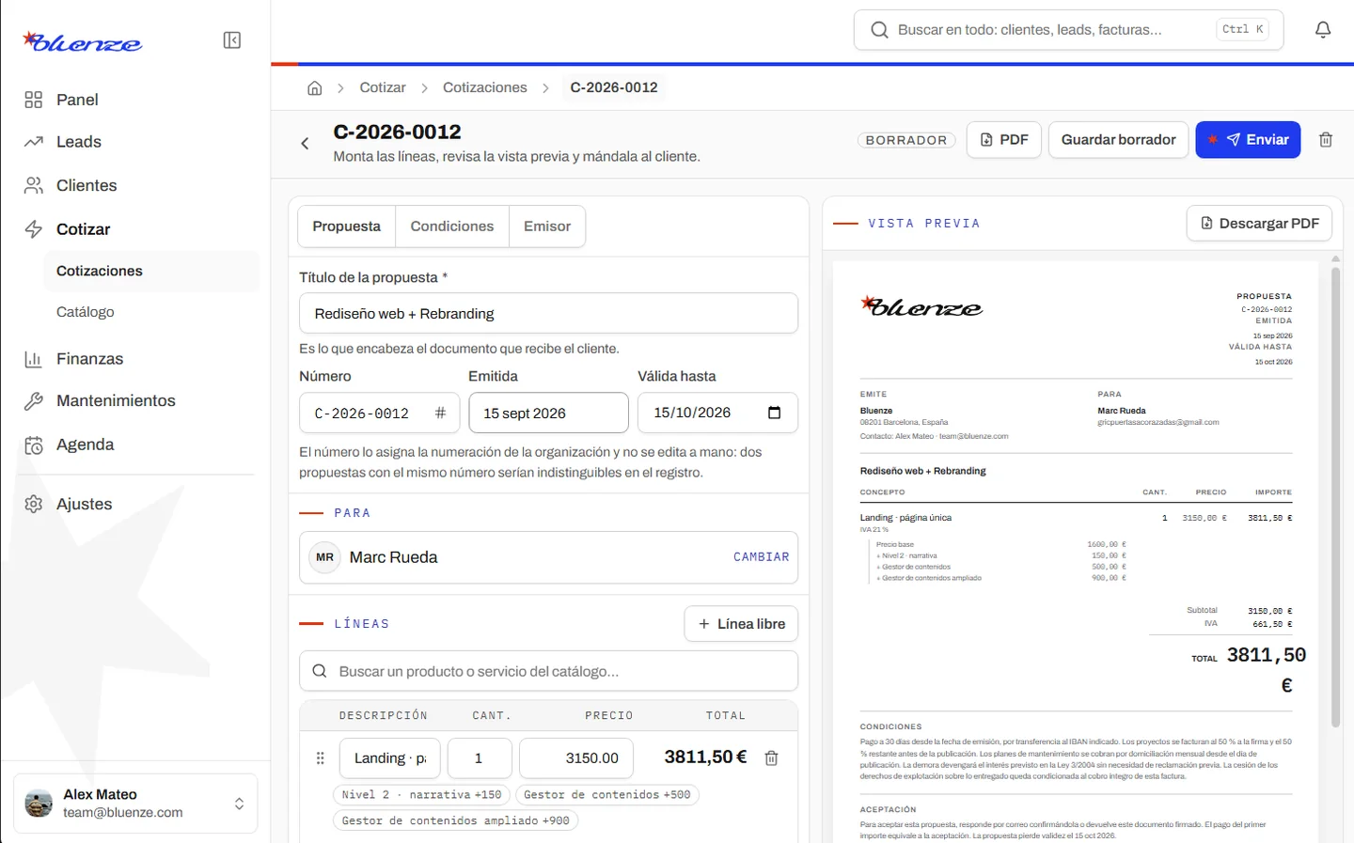Viewport: 1354px width, 843px height.
Task: Open notifications bell
Action: (1323, 30)
